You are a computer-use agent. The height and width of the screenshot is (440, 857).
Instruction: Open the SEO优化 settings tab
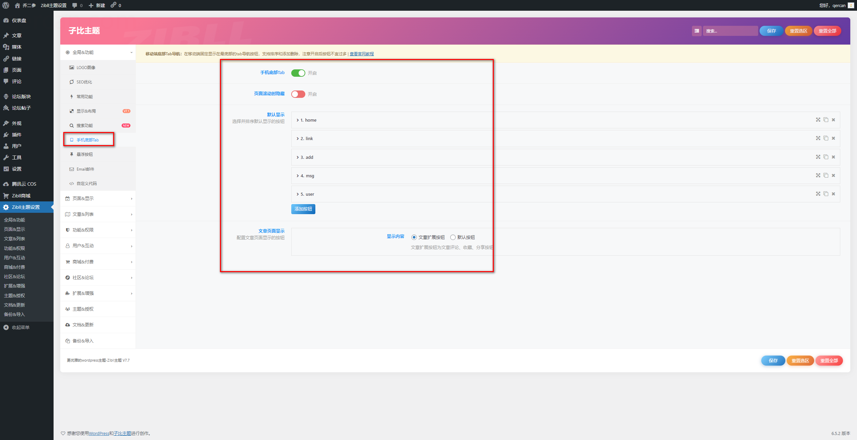(84, 82)
